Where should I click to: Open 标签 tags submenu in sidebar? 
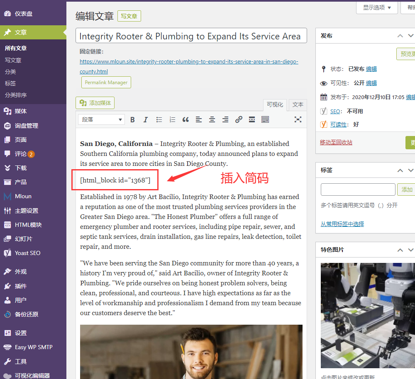tap(10, 84)
